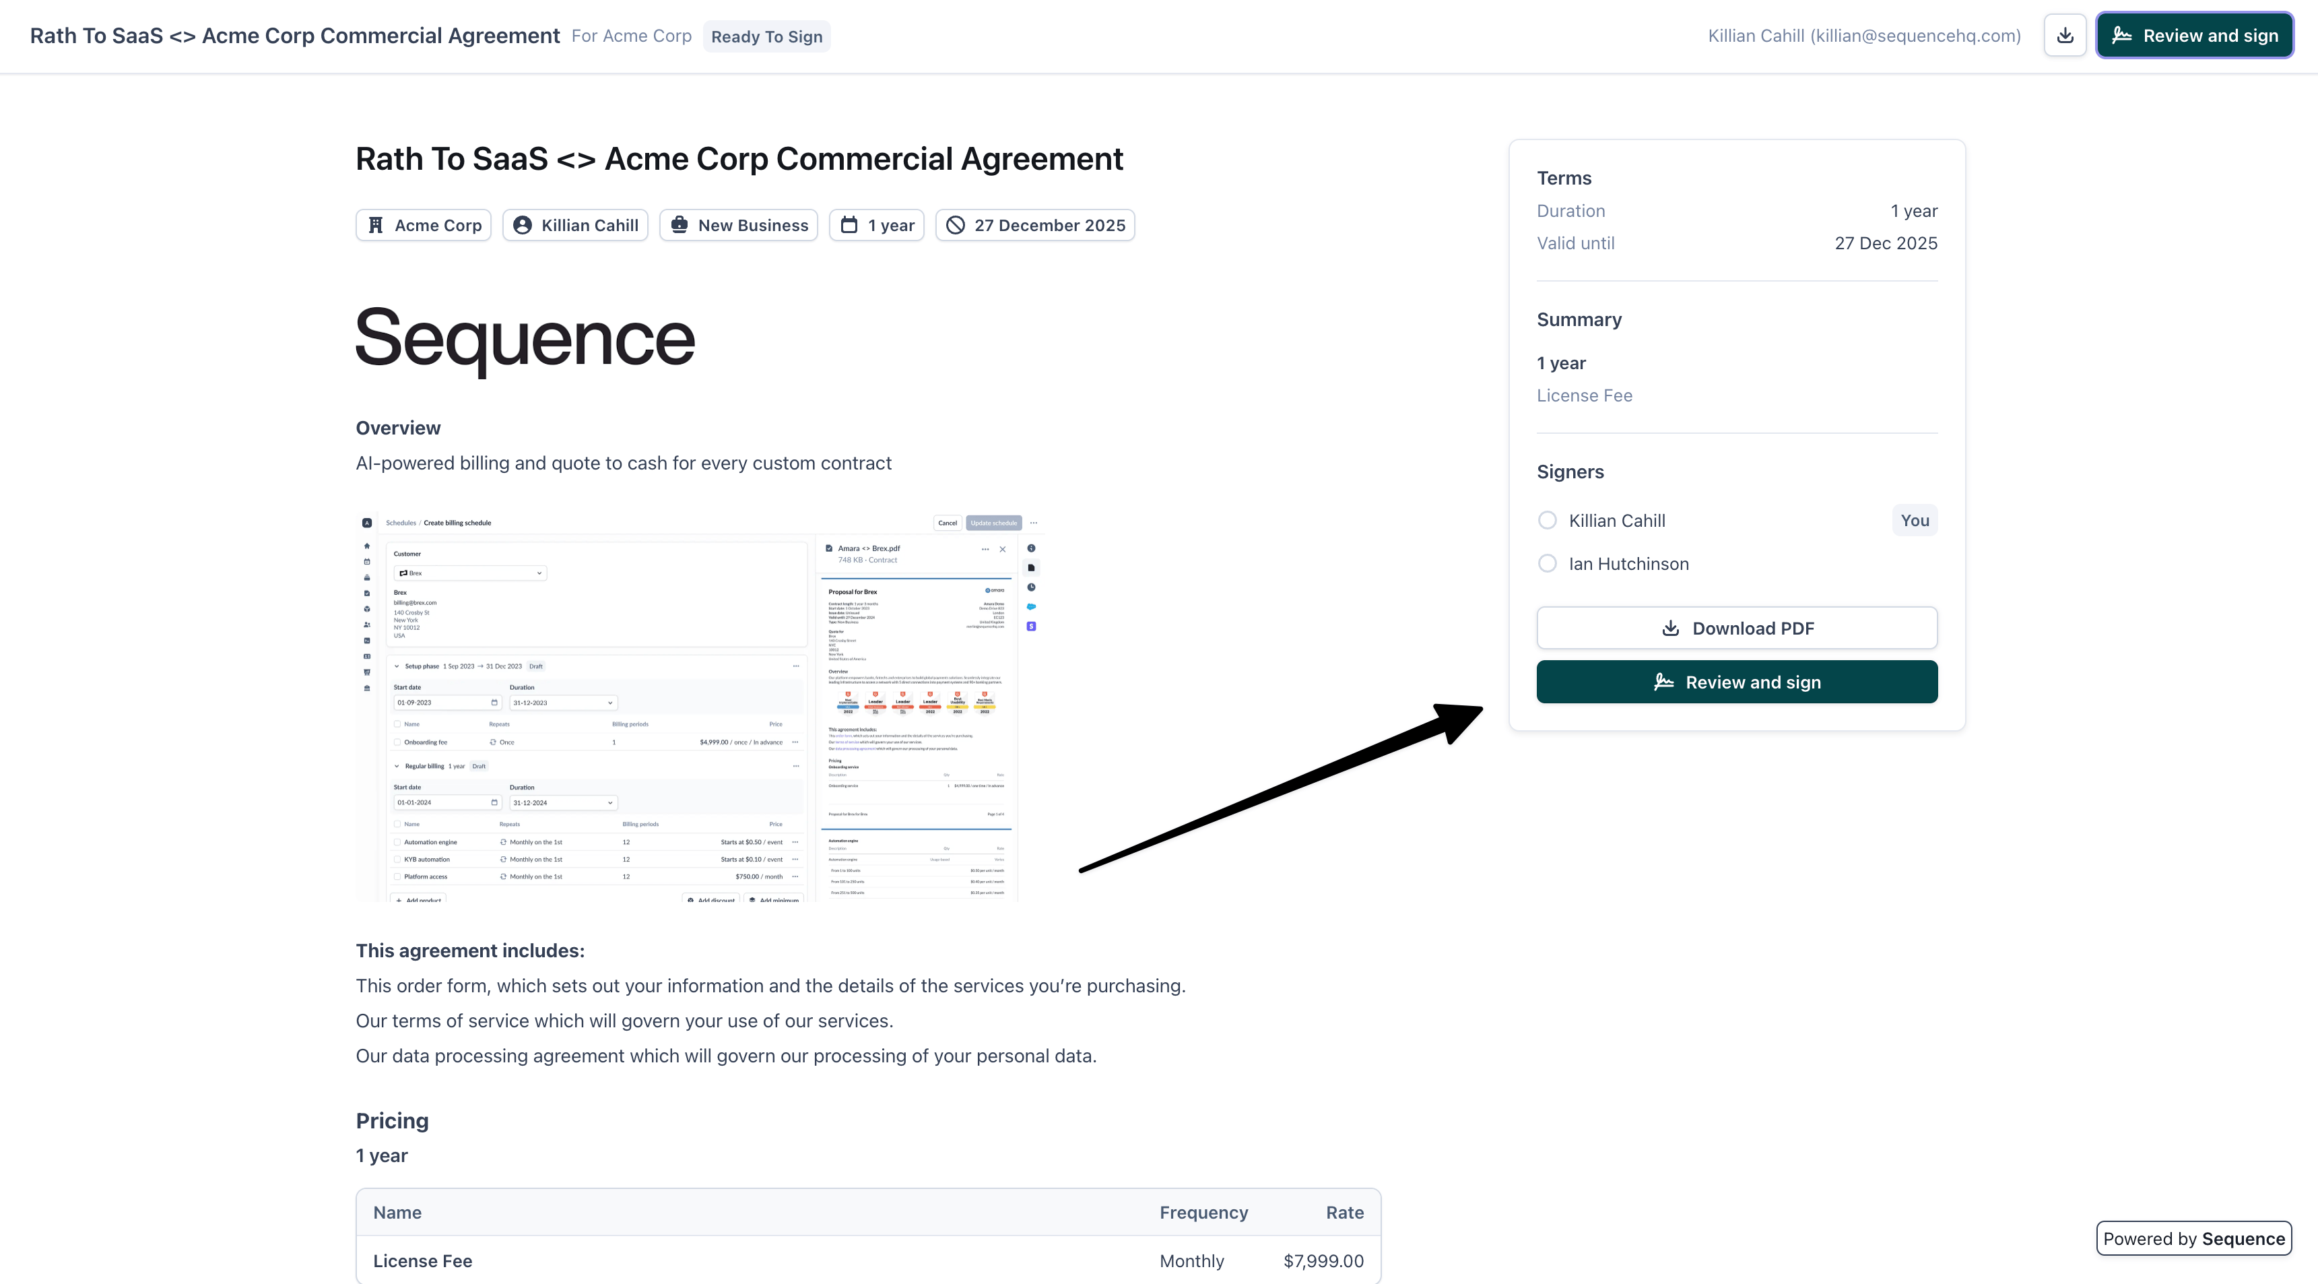The width and height of the screenshot is (2318, 1284).
Task: Click download icon in Download PDF button
Action: tap(1670, 629)
